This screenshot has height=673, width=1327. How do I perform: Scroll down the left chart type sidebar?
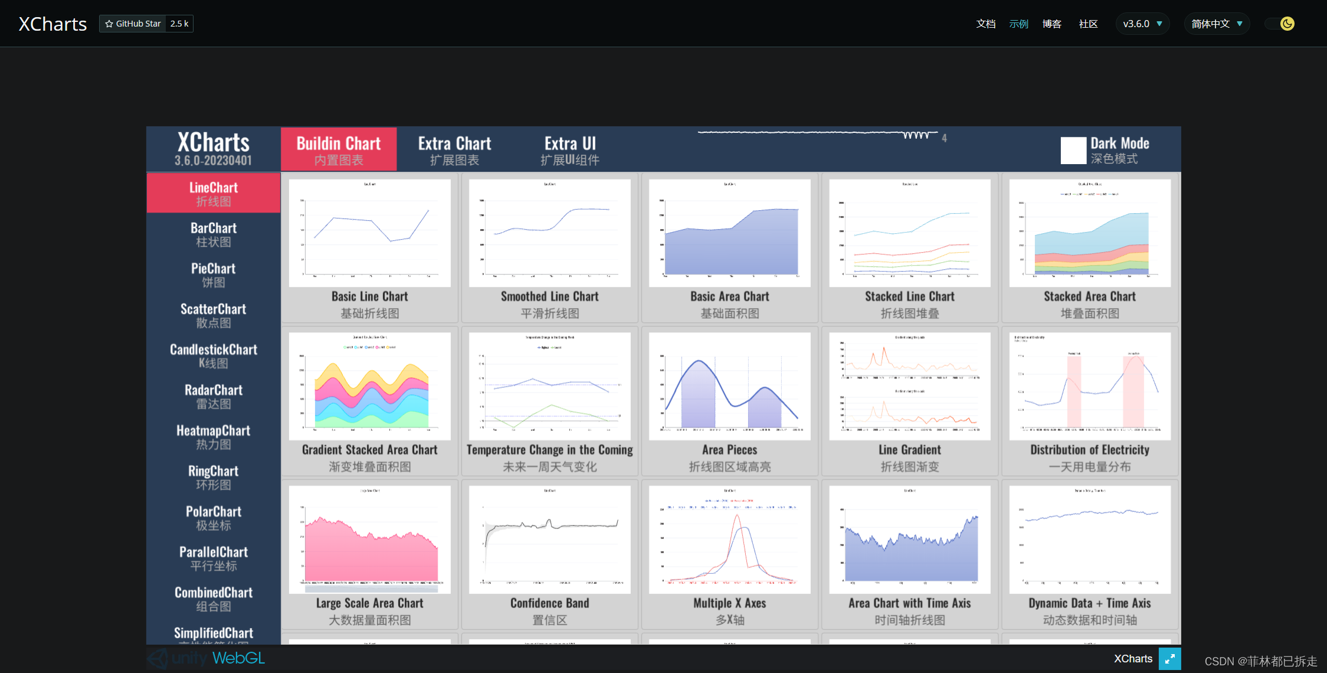(x=213, y=635)
